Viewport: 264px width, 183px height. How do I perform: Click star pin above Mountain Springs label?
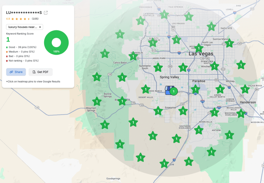point(97,101)
